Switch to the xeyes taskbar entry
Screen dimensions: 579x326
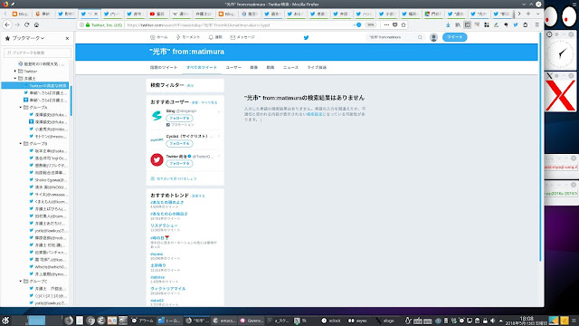(358, 321)
